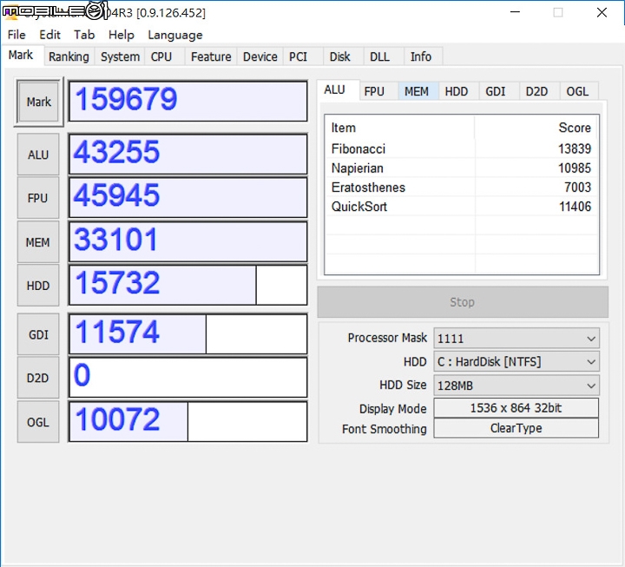Screen dimensions: 625x567
Task: Run the OGL benchmark button
Action: click(x=38, y=422)
